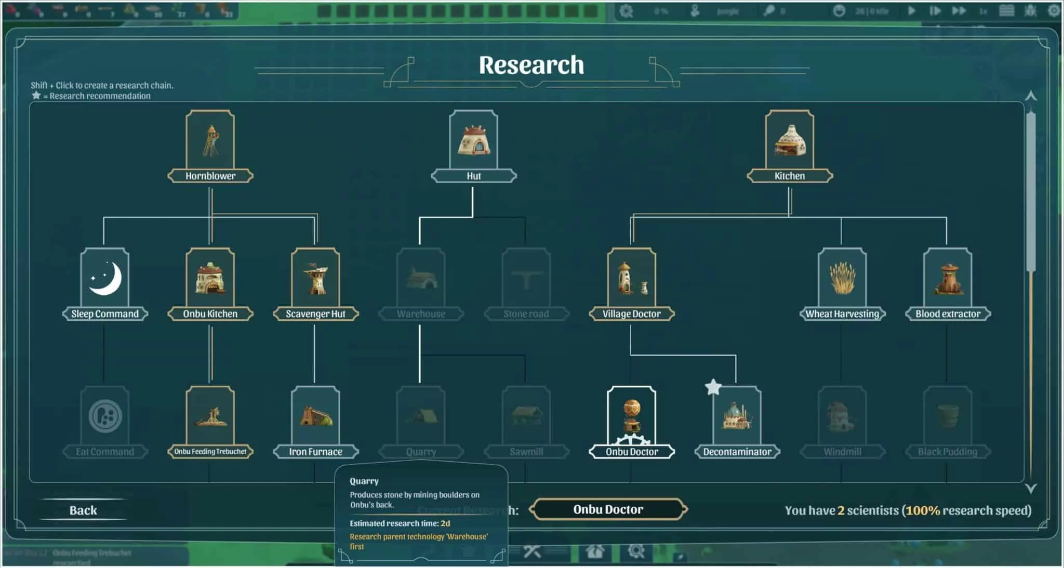This screenshot has height=568, width=1064.
Task: Click the locked Windmill node
Action: pos(842,423)
